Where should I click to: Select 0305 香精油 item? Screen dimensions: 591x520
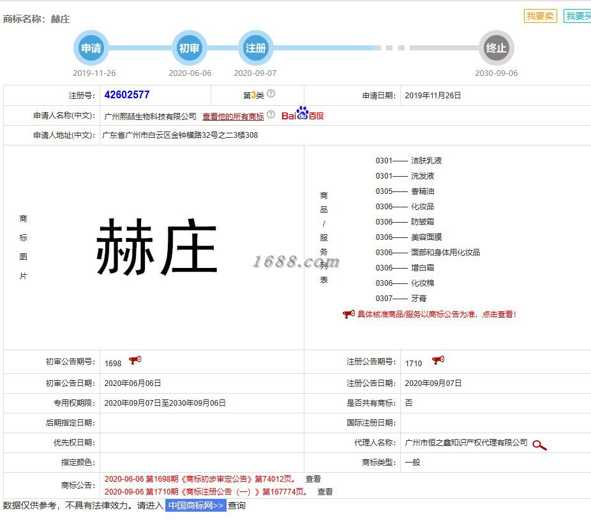pyautogui.click(x=405, y=191)
